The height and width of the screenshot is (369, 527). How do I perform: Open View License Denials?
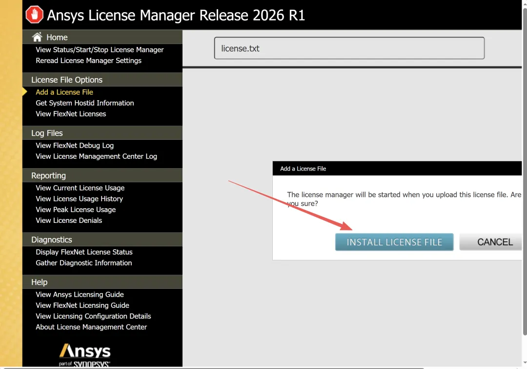69,220
